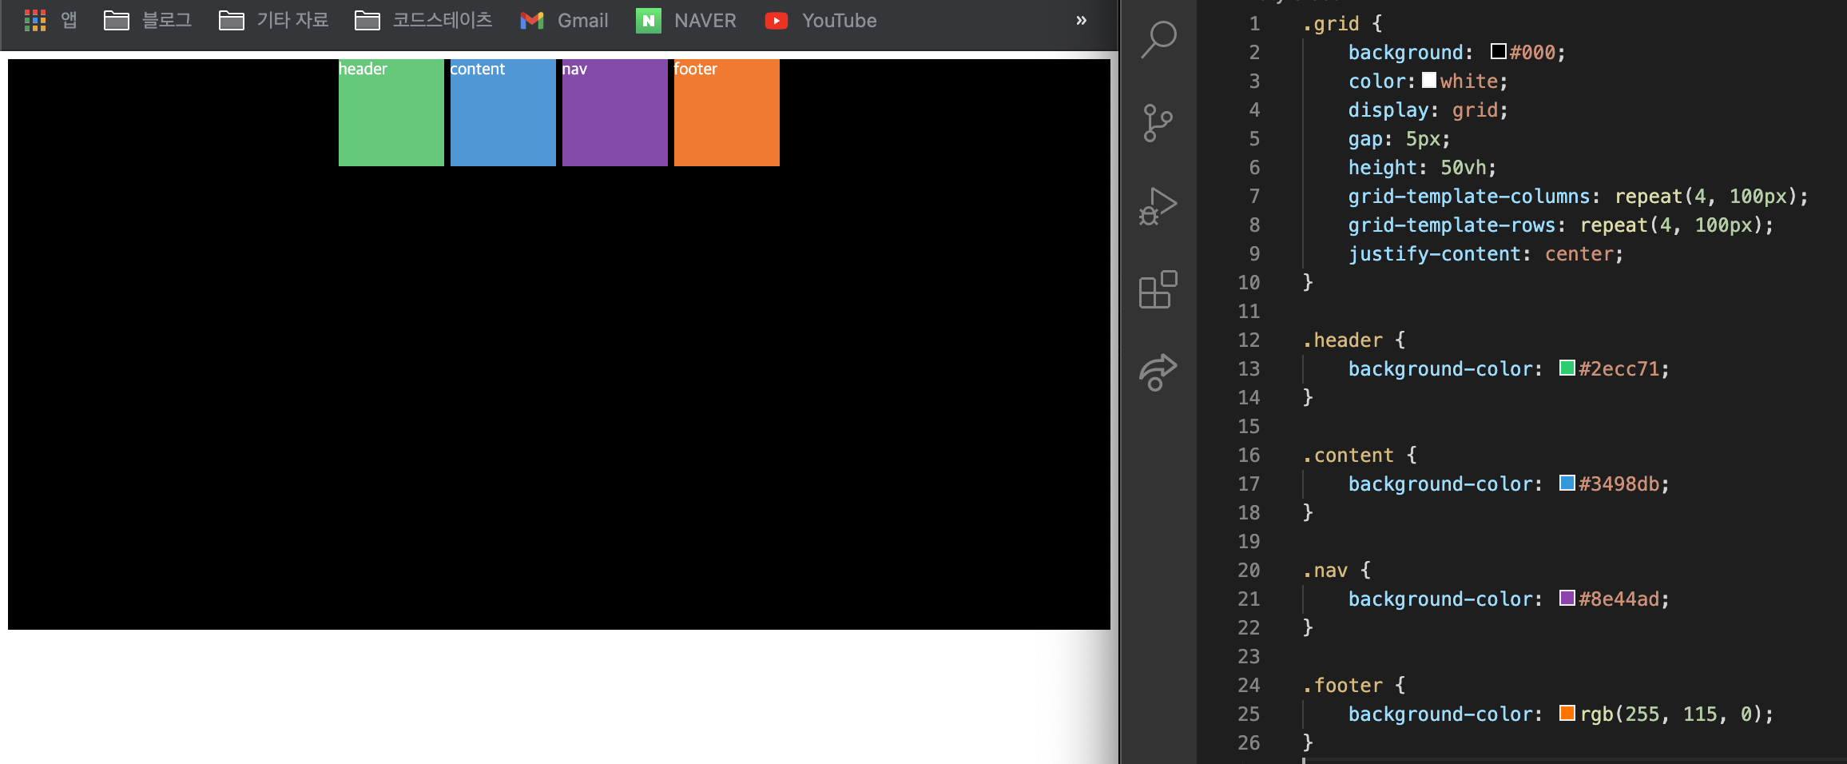Open the Search view in VS Code

pyautogui.click(x=1158, y=39)
